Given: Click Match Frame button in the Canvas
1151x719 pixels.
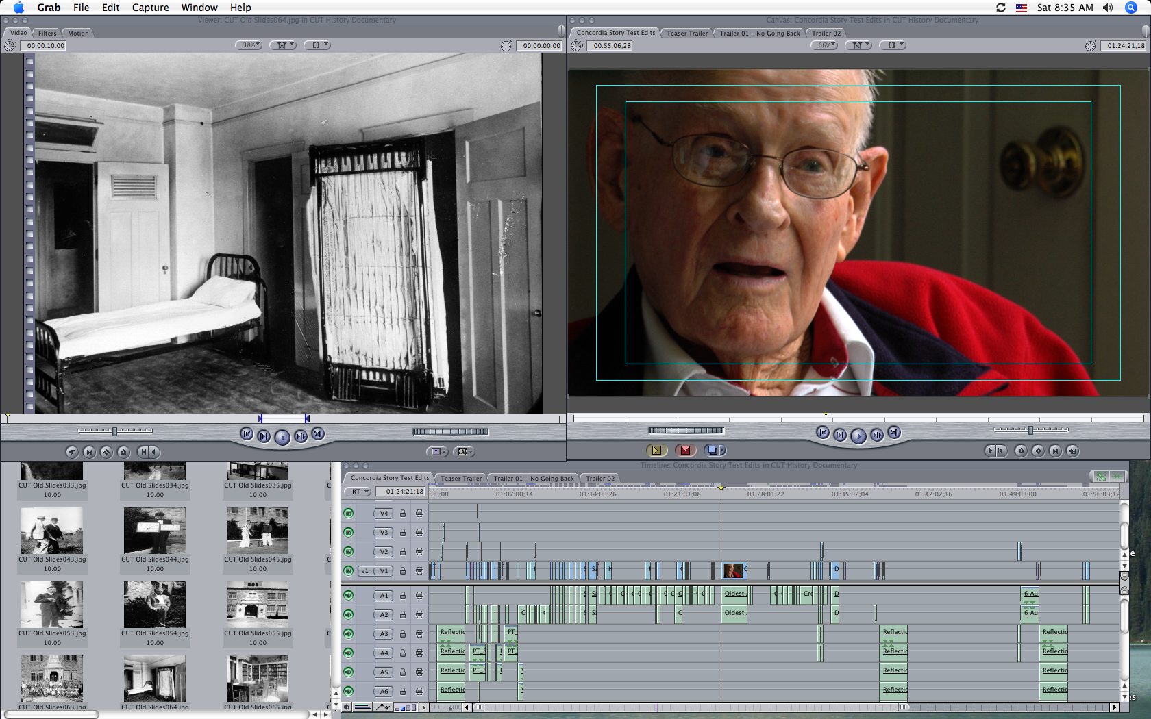Looking at the screenshot, I should pyautogui.click(x=1072, y=451).
